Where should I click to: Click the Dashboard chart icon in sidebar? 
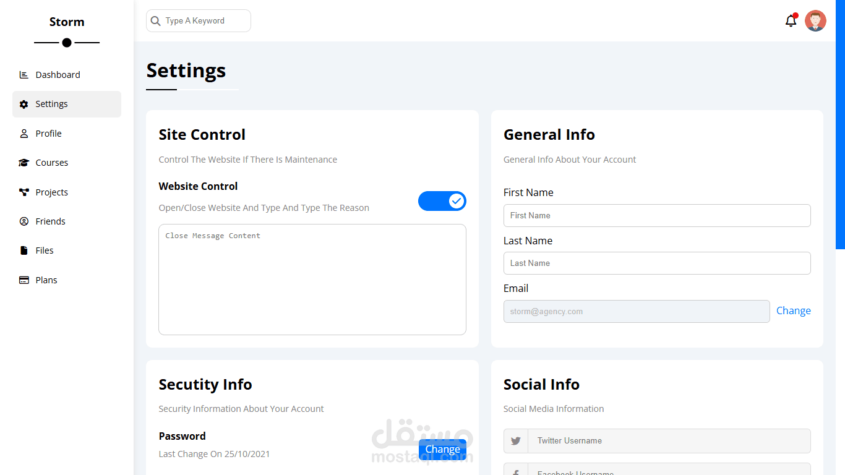[24, 75]
